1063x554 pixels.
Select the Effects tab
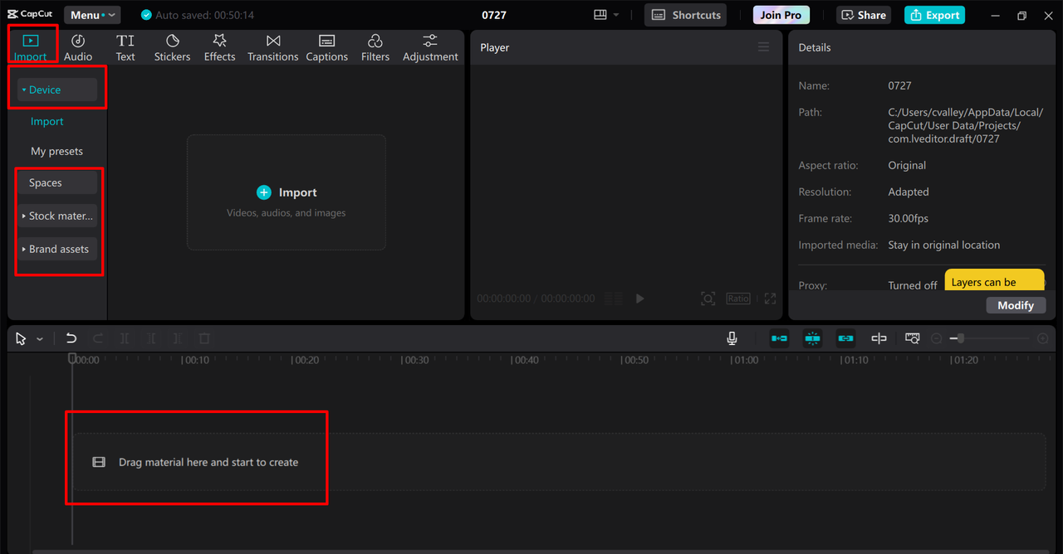(220, 48)
